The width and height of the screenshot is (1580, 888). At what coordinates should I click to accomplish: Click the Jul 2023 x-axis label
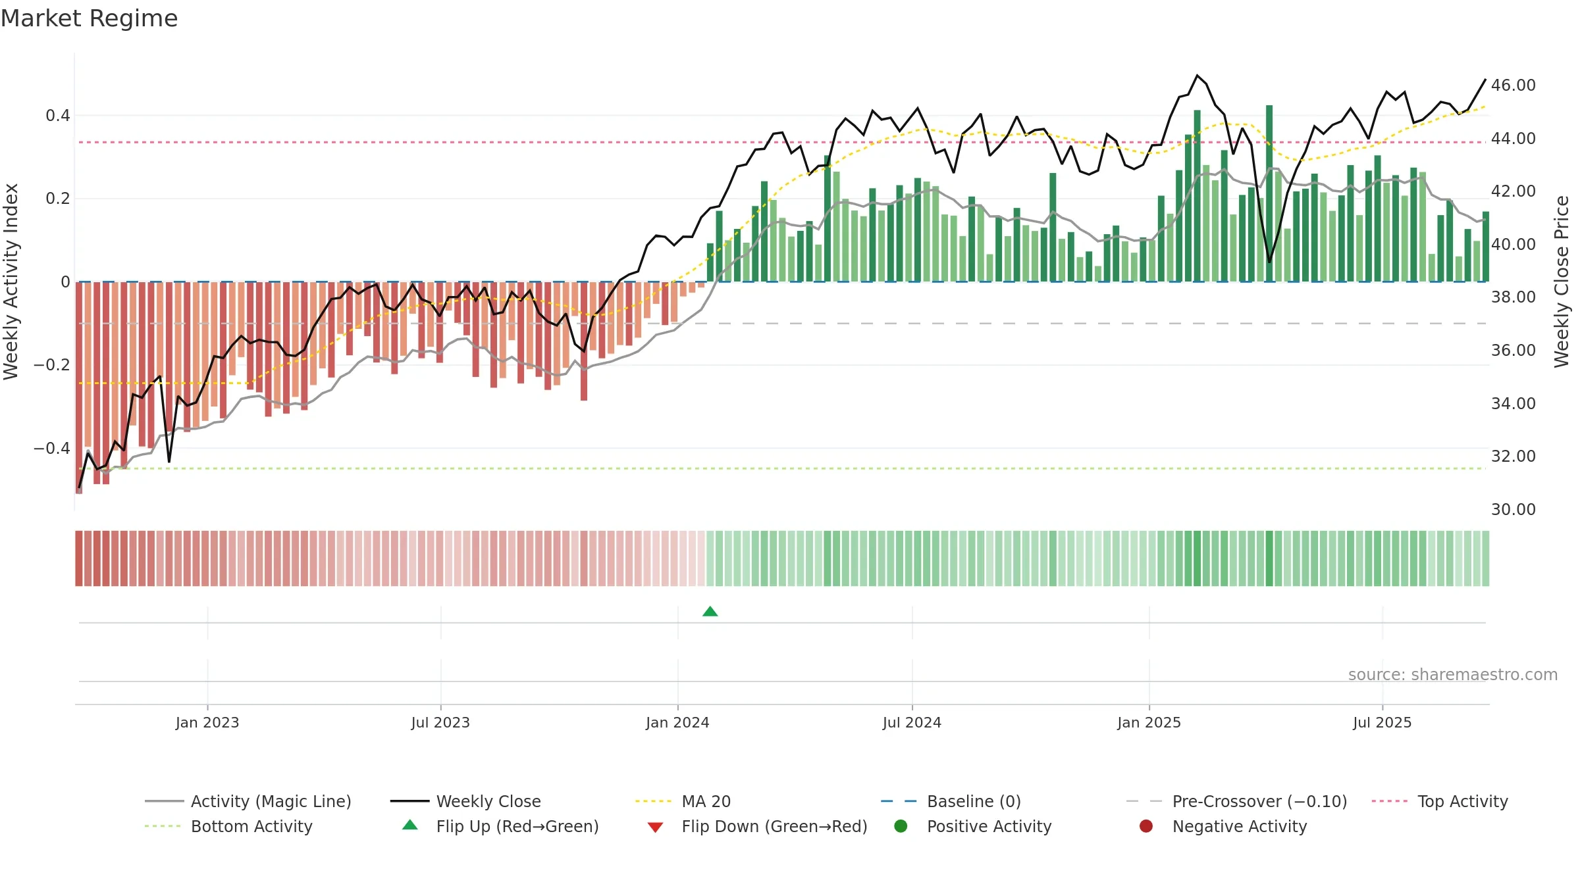click(x=440, y=722)
